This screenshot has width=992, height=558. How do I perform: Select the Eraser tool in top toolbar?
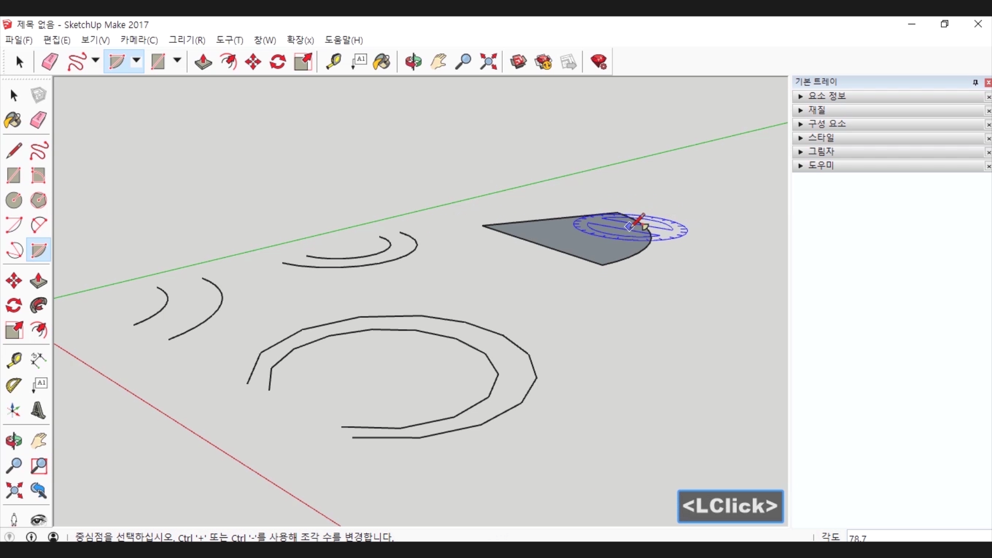click(x=50, y=62)
